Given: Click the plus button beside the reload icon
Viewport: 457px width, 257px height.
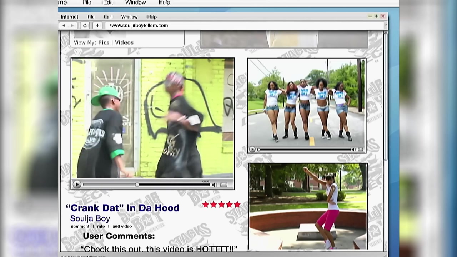Looking at the screenshot, I should coord(97,26).
